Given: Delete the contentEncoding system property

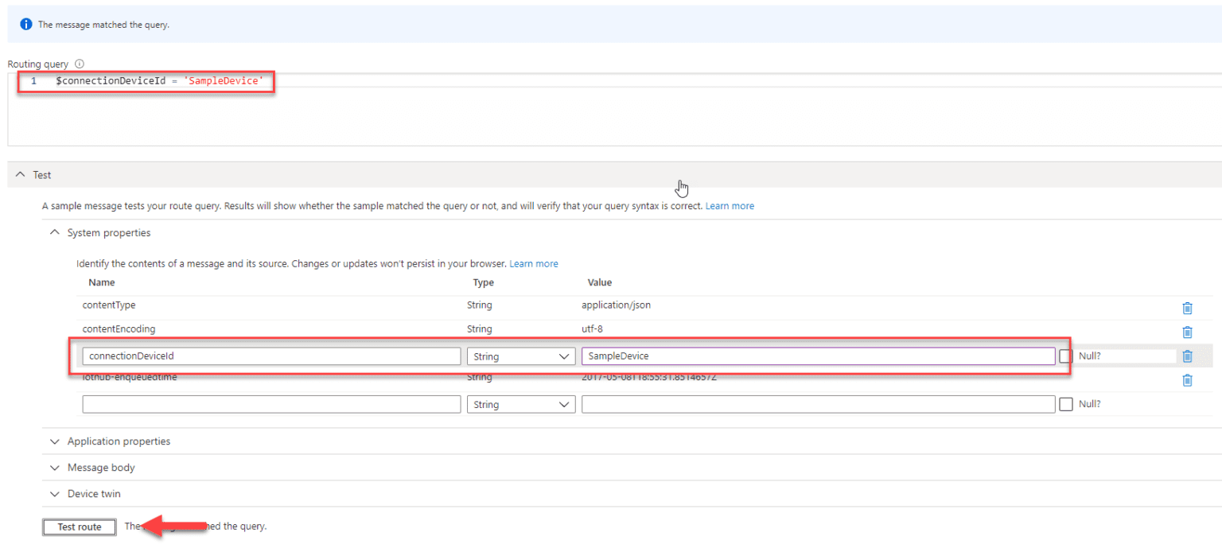Looking at the screenshot, I should (x=1188, y=332).
